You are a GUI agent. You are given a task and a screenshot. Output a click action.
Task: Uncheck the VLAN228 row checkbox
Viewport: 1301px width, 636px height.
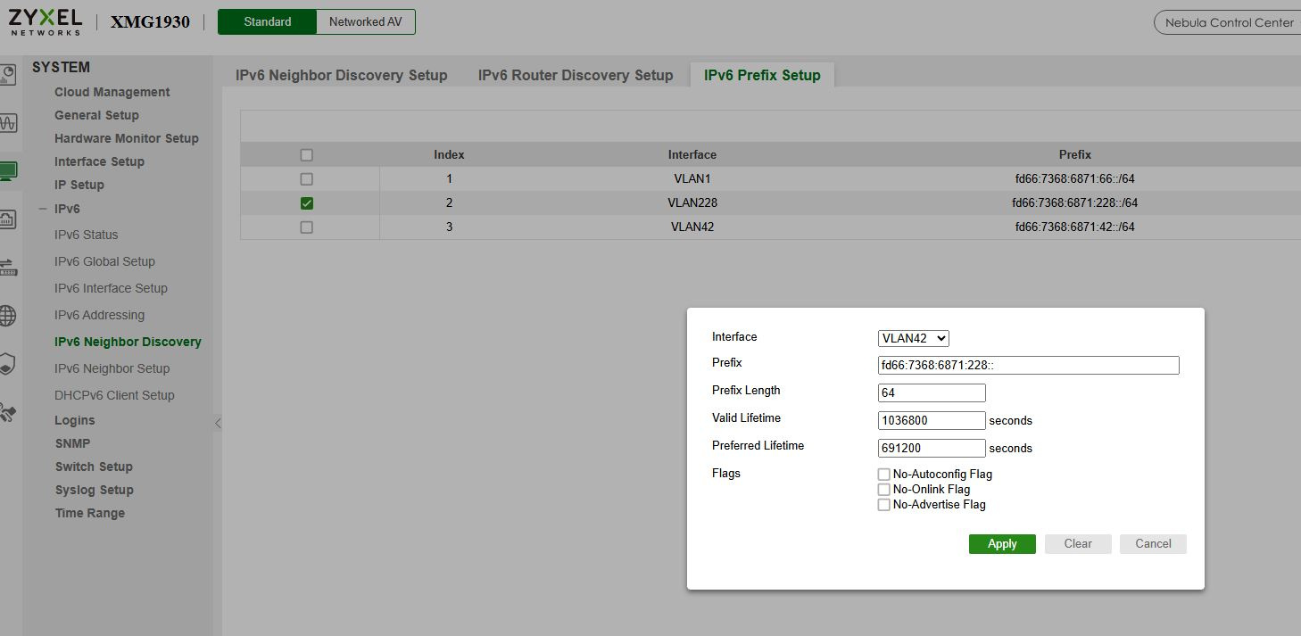point(306,203)
